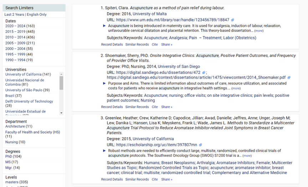Open University of California link in record 3
Image resolution: width=308 pixels, height=187 pixels.
coord(153,139)
